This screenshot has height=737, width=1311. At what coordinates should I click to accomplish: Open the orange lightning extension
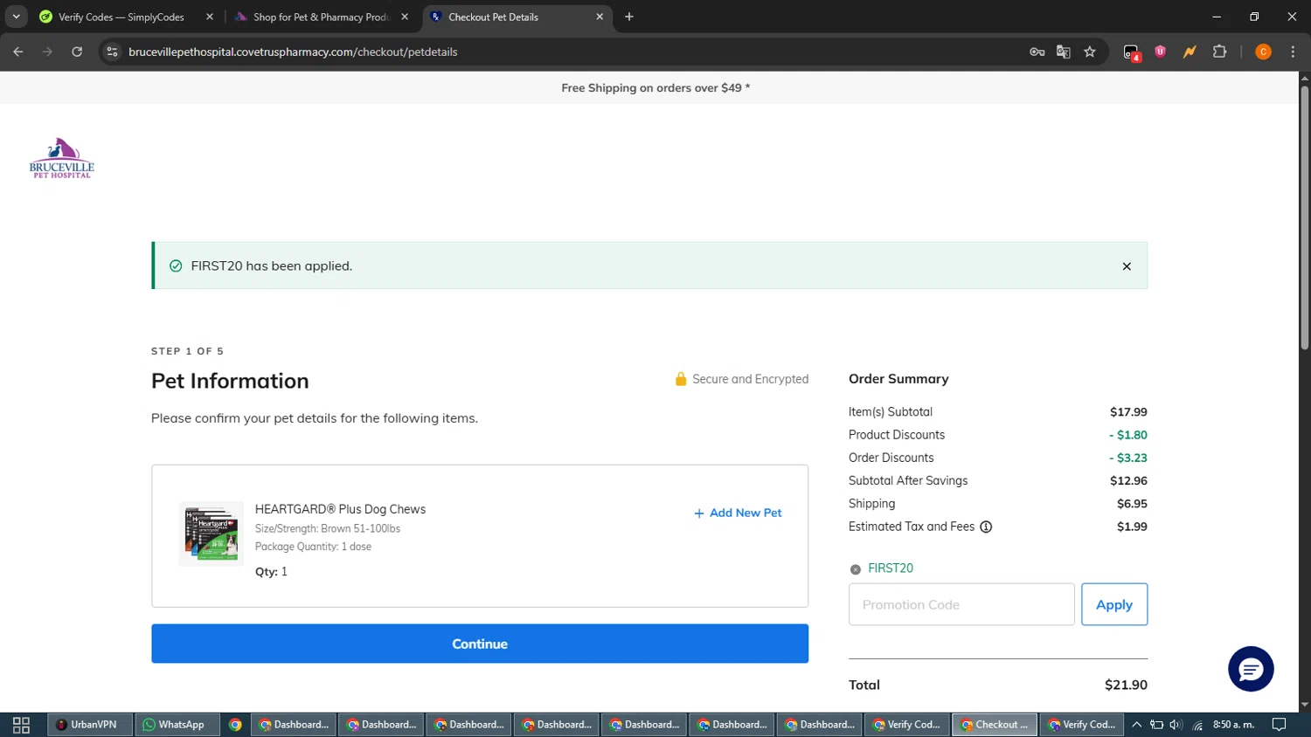[1190, 52]
